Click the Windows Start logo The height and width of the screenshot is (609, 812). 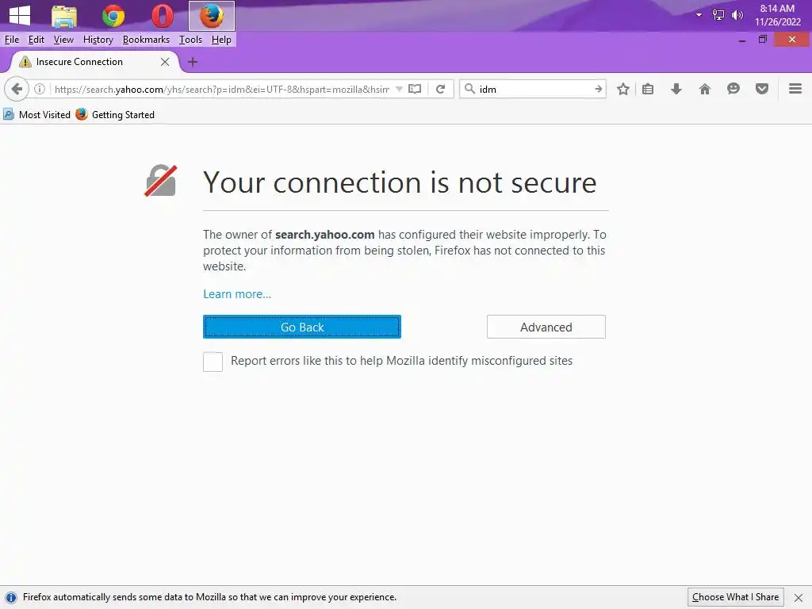[x=20, y=15]
